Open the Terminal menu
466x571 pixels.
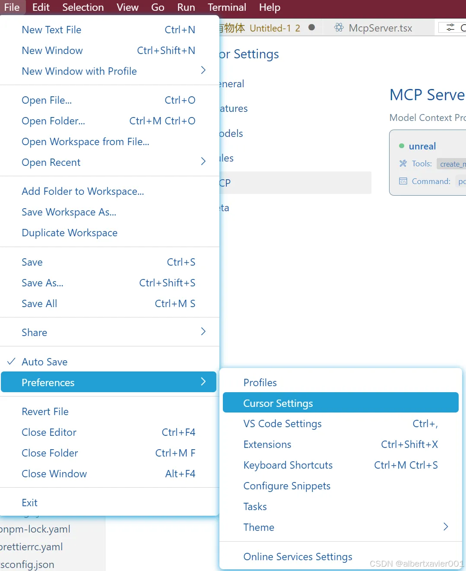click(x=227, y=7)
